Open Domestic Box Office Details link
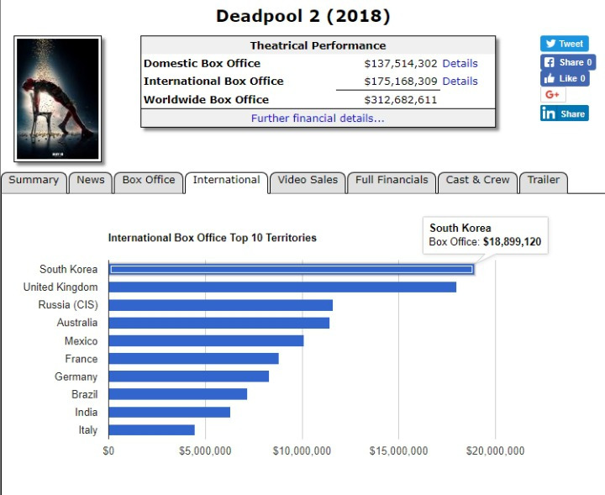The image size is (605, 495). point(460,63)
